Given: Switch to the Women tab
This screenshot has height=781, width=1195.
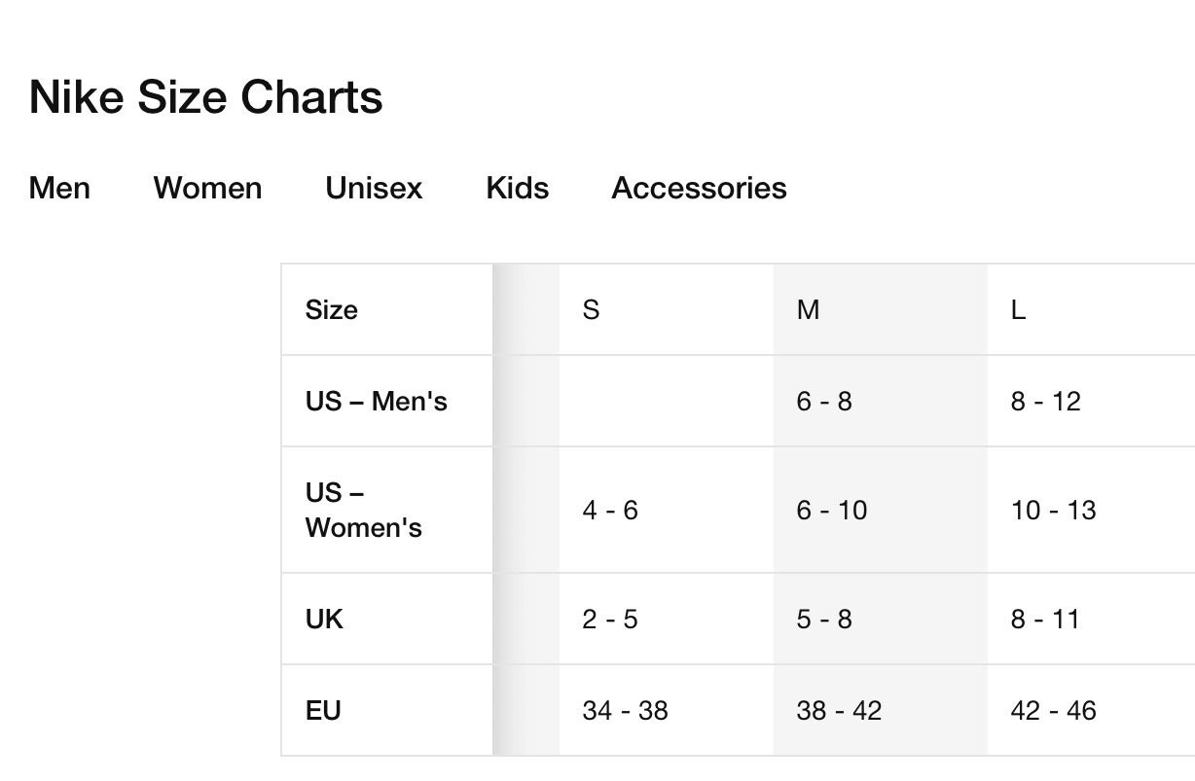Looking at the screenshot, I should click(x=207, y=188).
